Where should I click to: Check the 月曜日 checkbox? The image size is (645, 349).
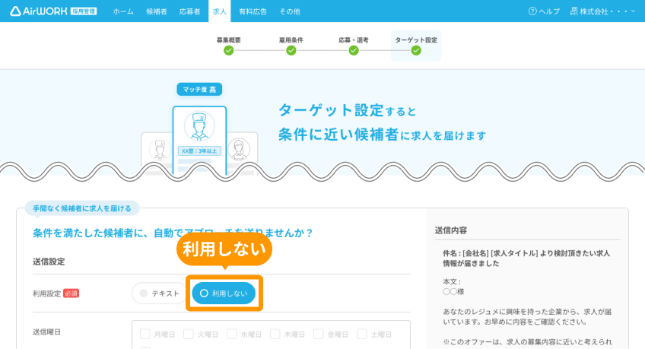coord(145,334)
